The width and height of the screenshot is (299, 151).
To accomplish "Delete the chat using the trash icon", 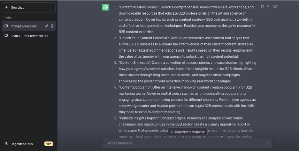I will (52, 26).
